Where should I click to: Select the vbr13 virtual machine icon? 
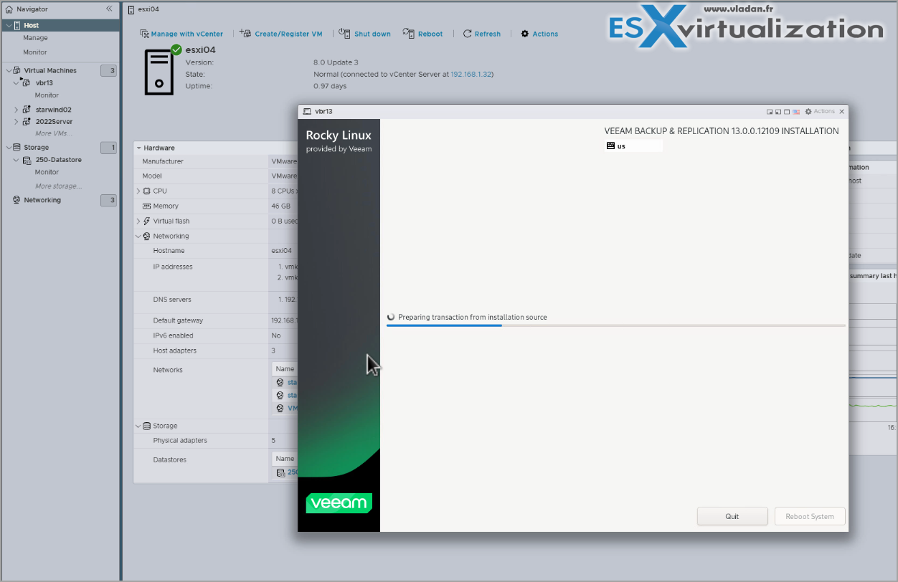pyautogui.click(x=27, y=83)
